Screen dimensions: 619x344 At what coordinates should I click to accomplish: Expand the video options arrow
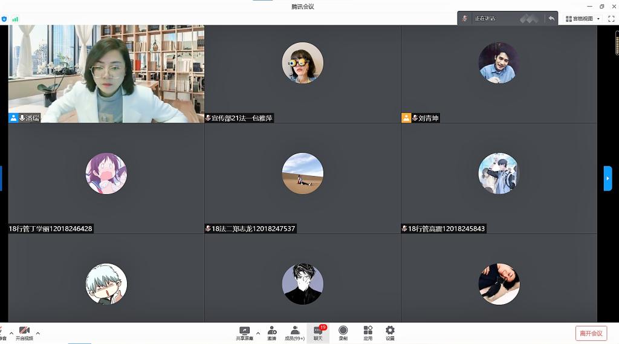pos(38,333)
